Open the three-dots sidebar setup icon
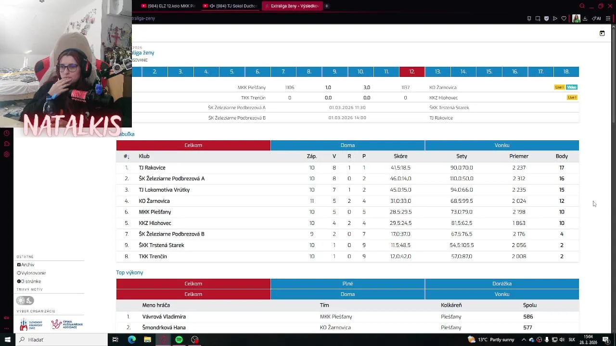Image resolution: width=616 pixels, height=346 pixels. click(6, 328)
